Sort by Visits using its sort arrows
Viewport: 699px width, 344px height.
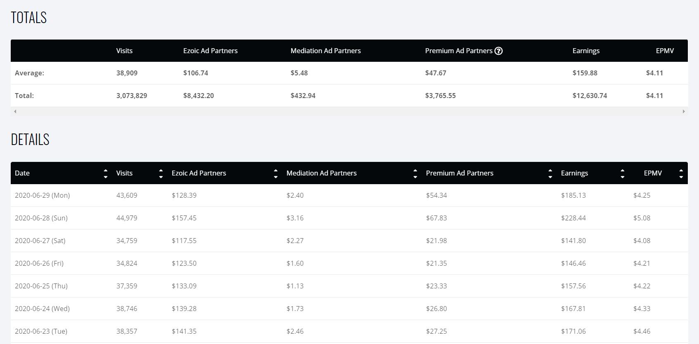(x=161, y=173)
